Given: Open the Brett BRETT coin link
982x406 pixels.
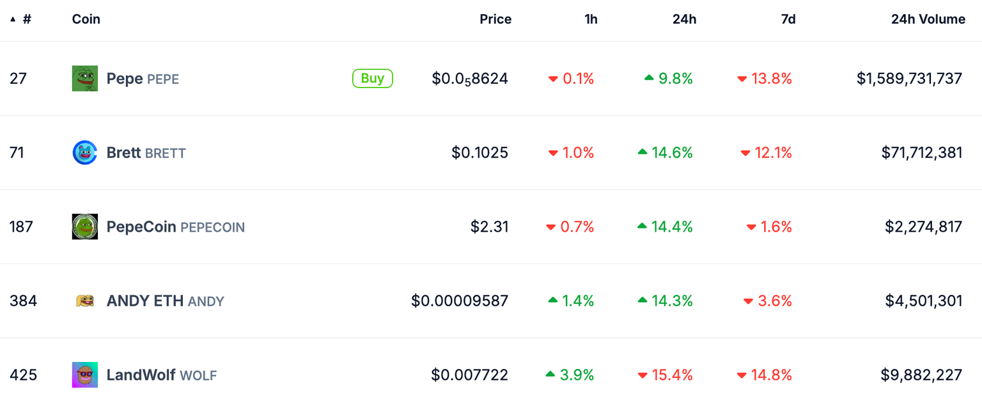Looking at the screenshot, I should pyautogui.click(x=146, y=153).
